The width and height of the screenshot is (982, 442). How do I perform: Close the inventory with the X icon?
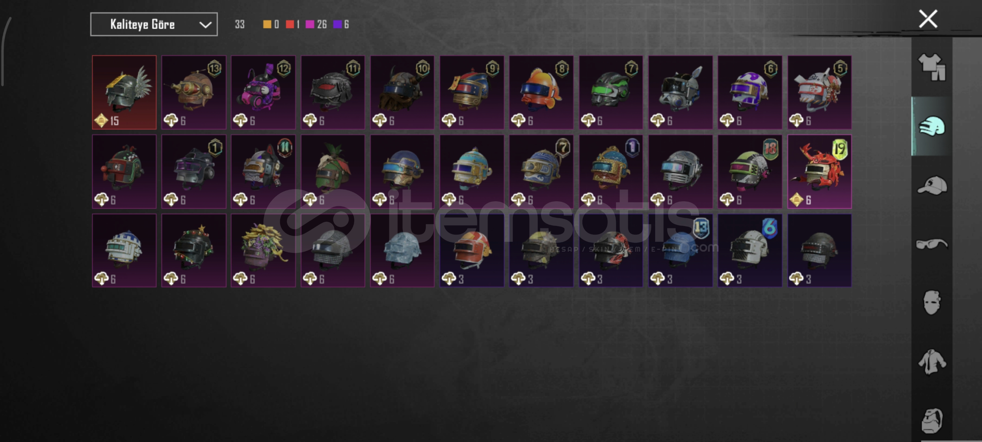[x=928, y=19]
